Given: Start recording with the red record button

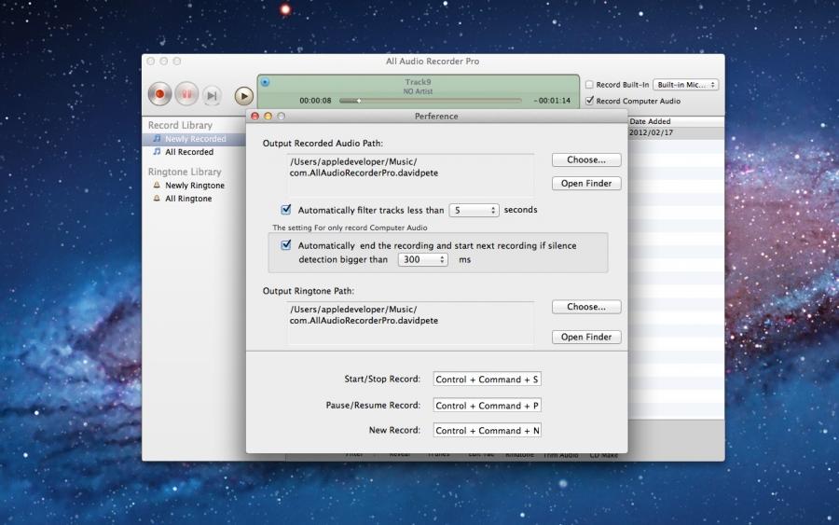Looking at the screenshot, I should (159, 94).
